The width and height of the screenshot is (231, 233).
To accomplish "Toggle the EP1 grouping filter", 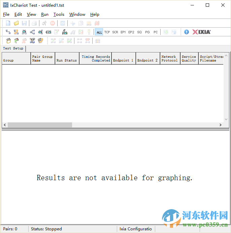I will coord(123,32).
